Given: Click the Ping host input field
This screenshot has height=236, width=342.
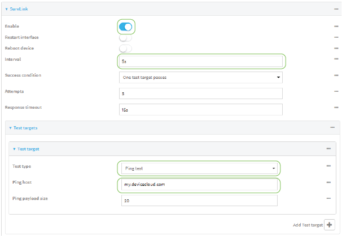Looking at the screenshot, I should pos(199,185).
